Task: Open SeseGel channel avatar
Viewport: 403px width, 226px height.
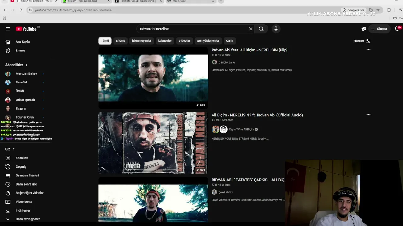Action: pos(8,83)
